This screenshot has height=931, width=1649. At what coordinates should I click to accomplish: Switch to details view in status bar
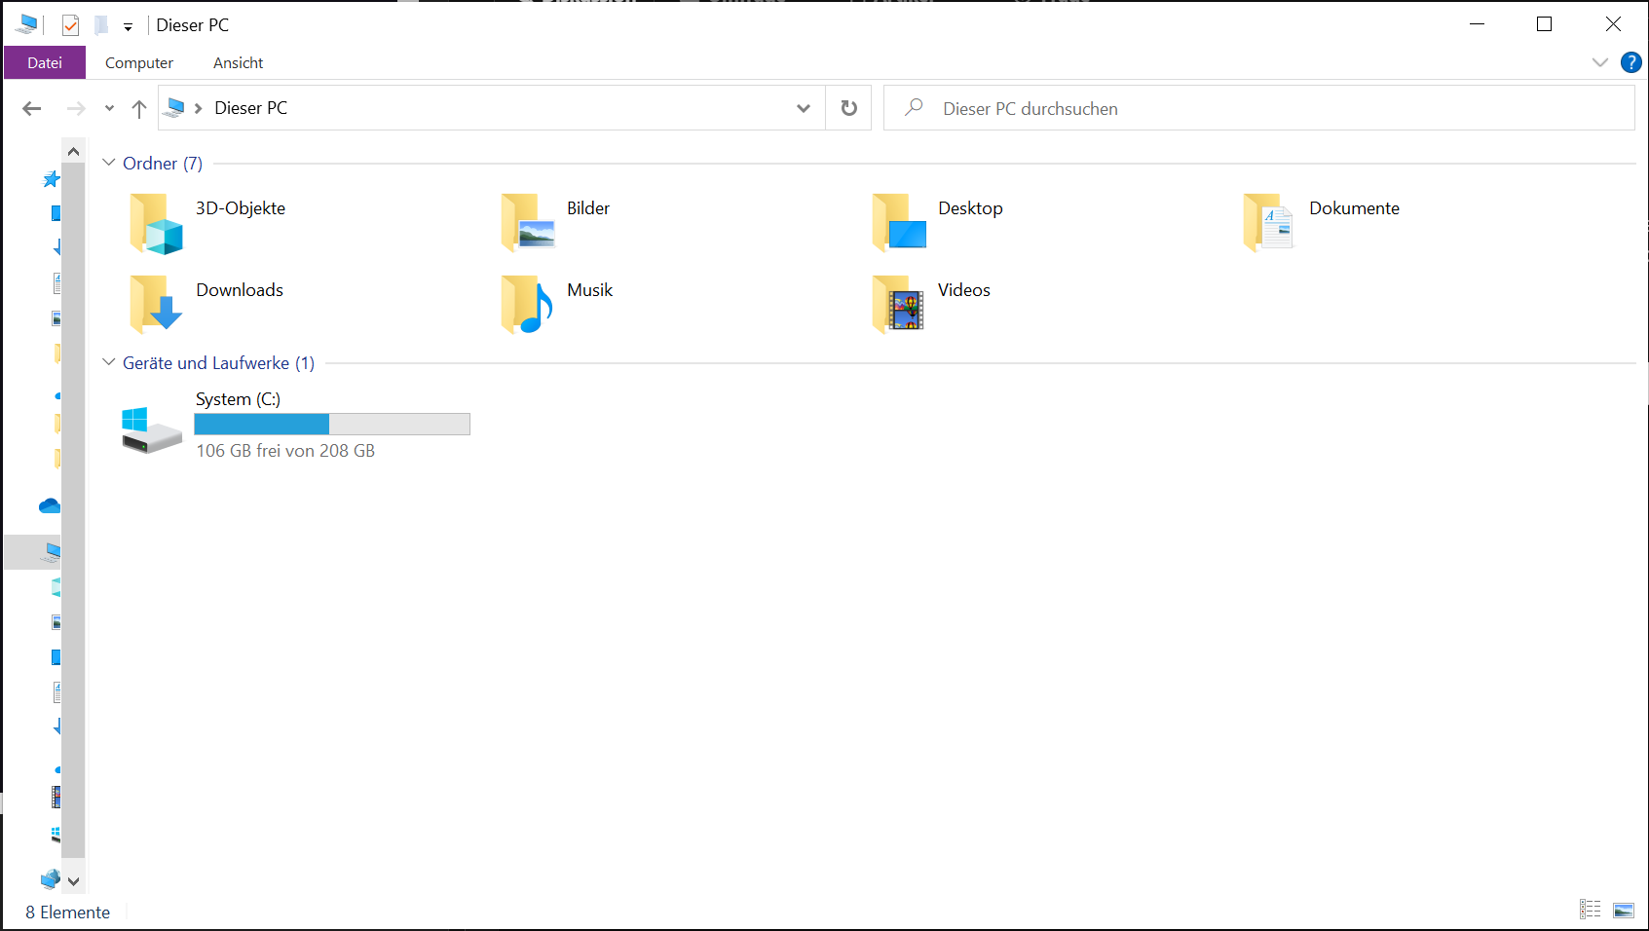(1591, 910)
